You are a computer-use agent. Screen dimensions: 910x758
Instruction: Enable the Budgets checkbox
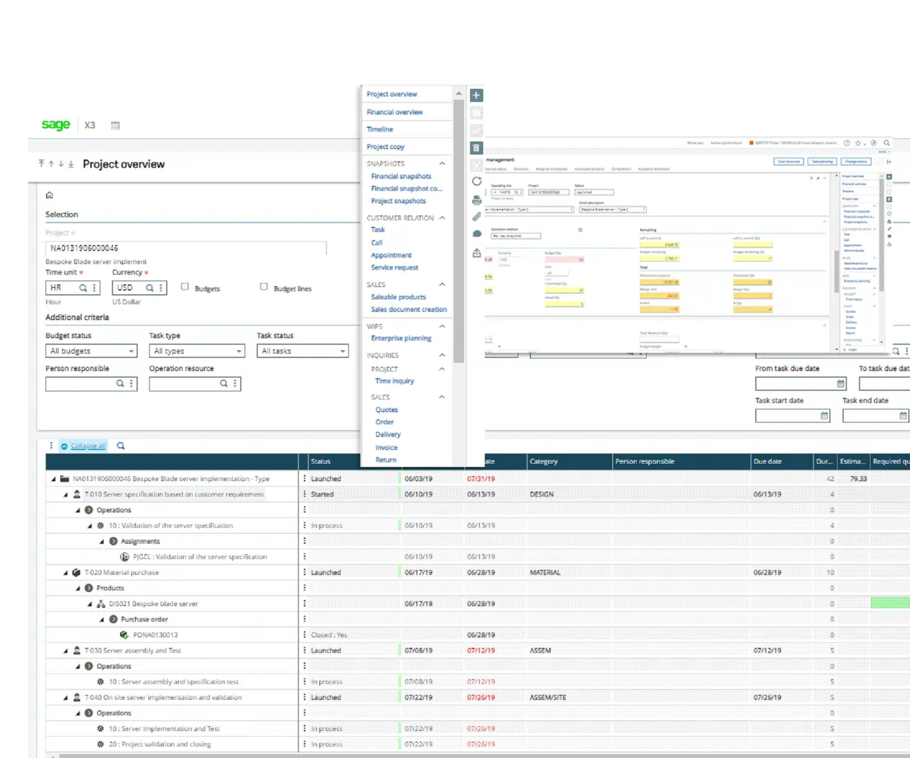tap(185, 287)
